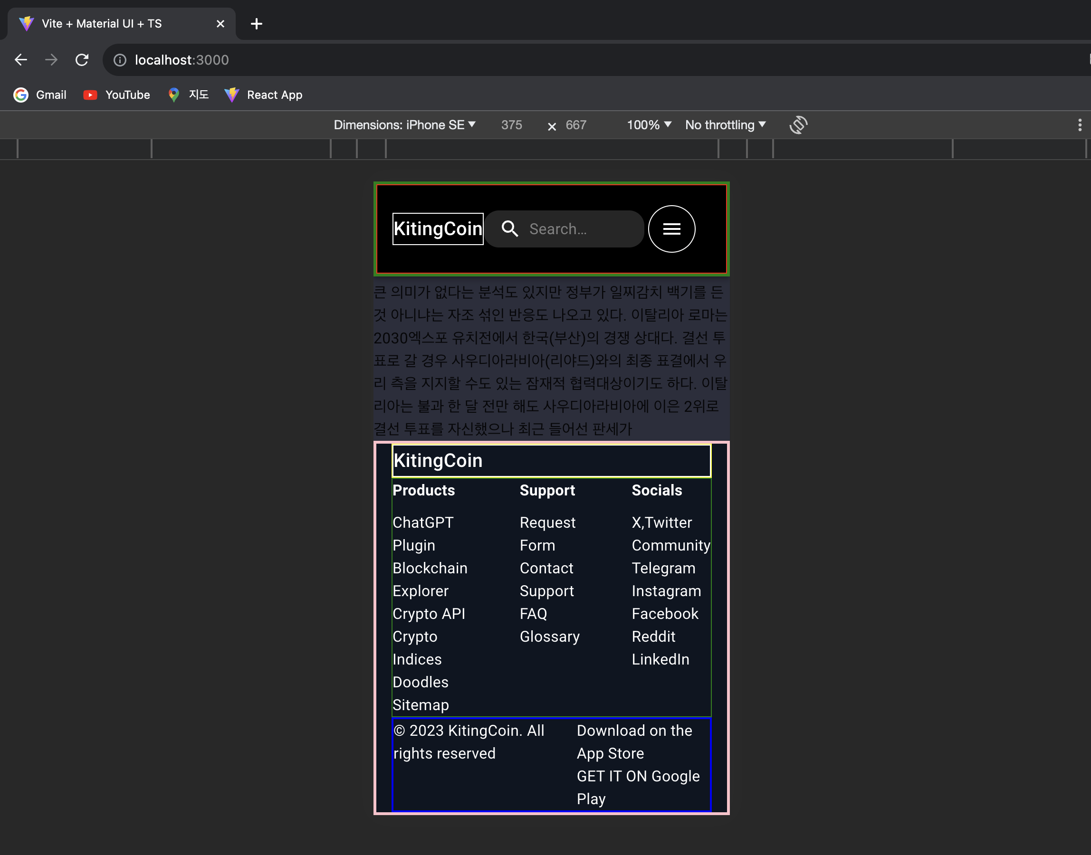Expand the No throttling dropdown
1091x855 pixels.
[725, 124]
